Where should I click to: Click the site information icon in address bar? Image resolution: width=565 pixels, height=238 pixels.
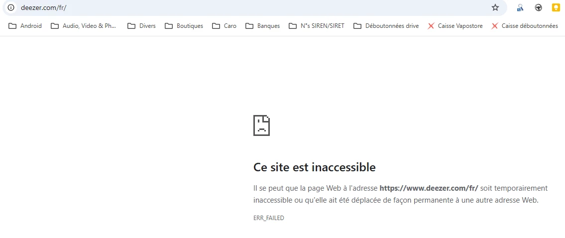tap(11, 7)
